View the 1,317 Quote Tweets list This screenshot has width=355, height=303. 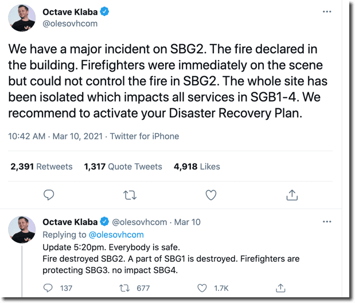(123, 167)
